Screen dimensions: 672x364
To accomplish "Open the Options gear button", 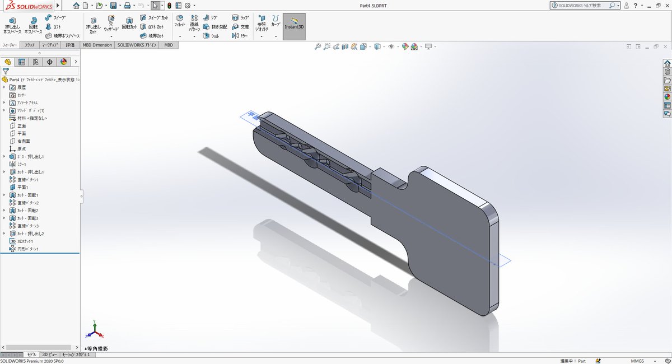I will coord(188,6).
